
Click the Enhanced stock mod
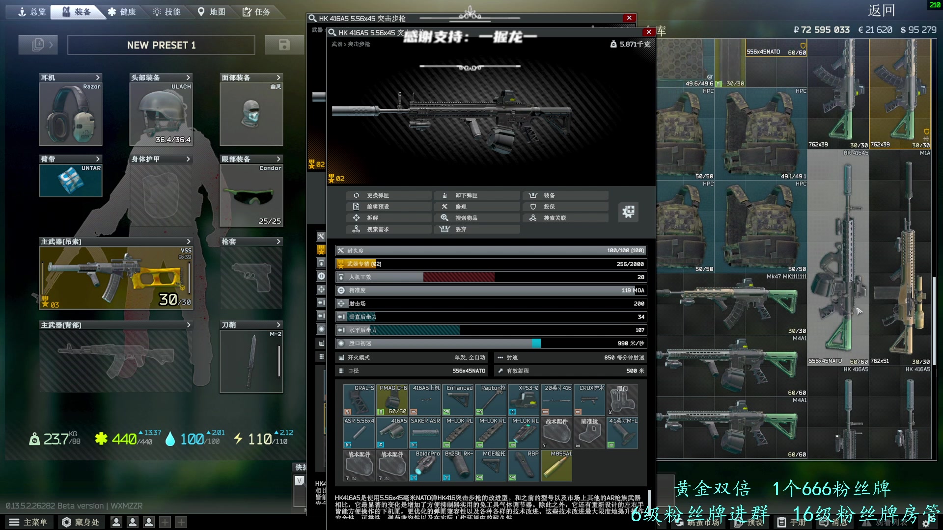click(458, 400)
